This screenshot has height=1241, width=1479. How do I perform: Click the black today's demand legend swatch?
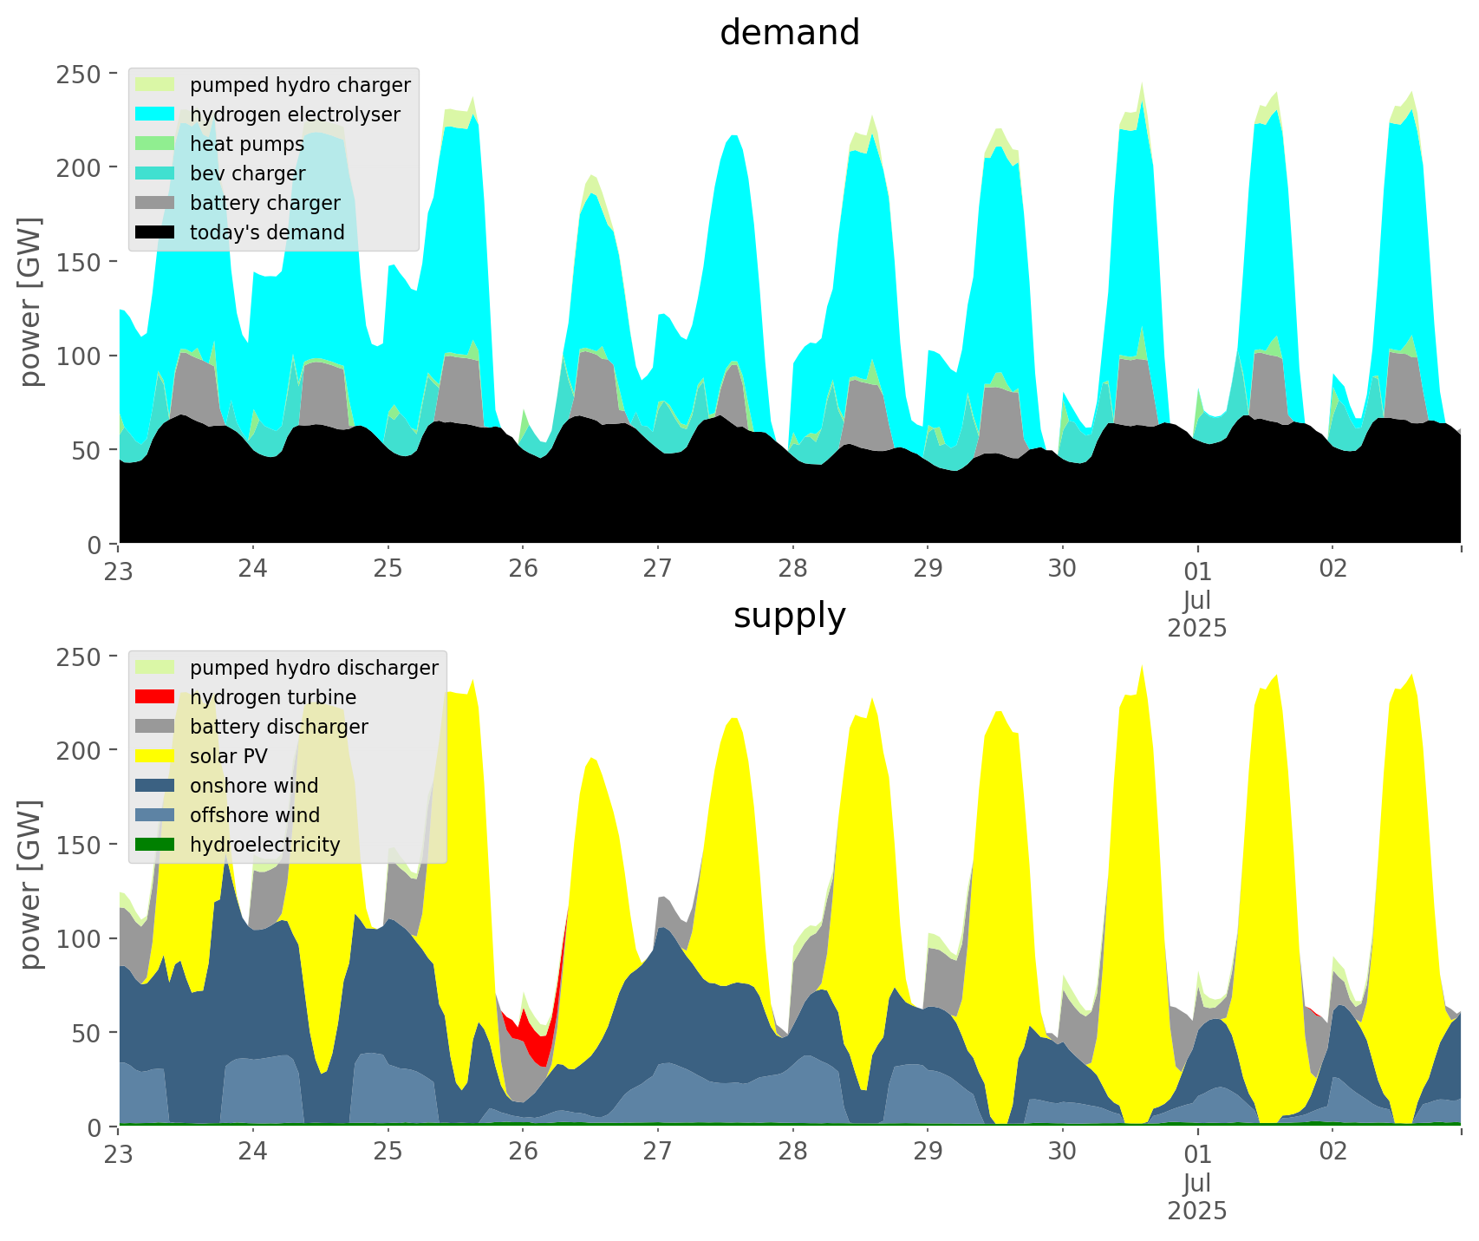tap(155, 232)
